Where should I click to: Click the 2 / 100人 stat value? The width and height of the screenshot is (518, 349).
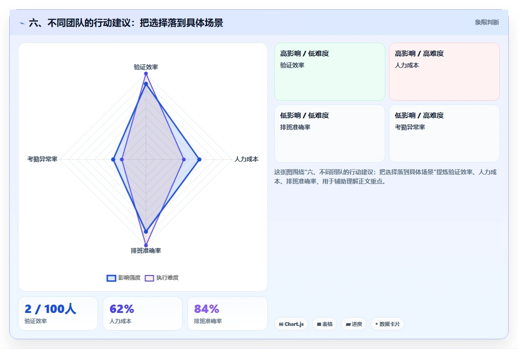coord(50,309)
